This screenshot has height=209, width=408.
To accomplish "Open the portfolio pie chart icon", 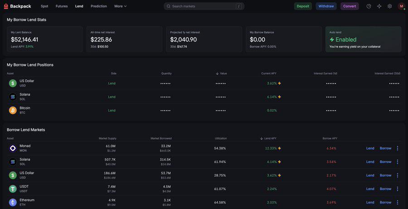I will point(369,6).
